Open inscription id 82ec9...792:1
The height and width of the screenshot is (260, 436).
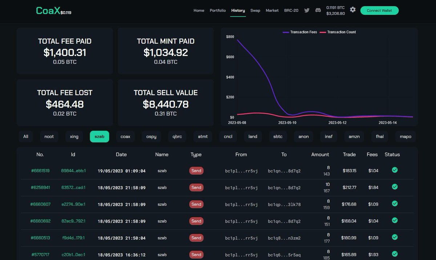[73, 221]
